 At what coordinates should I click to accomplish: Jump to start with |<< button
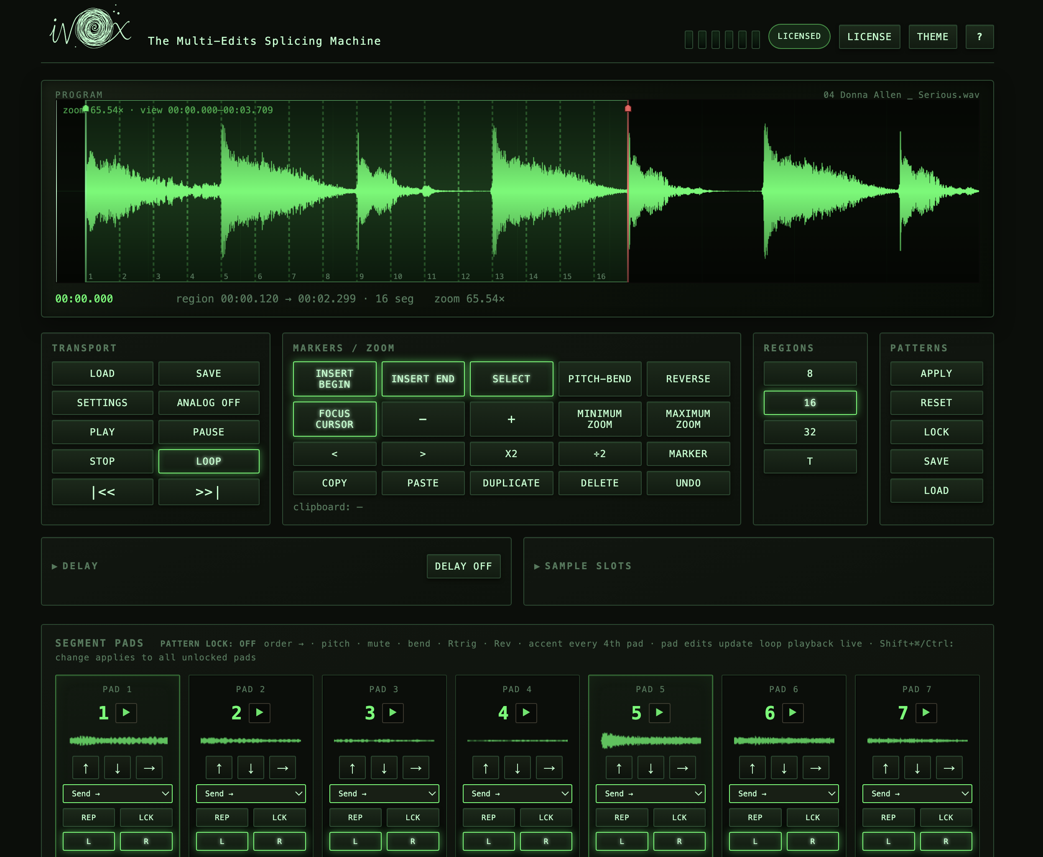(x=102, y=492)
